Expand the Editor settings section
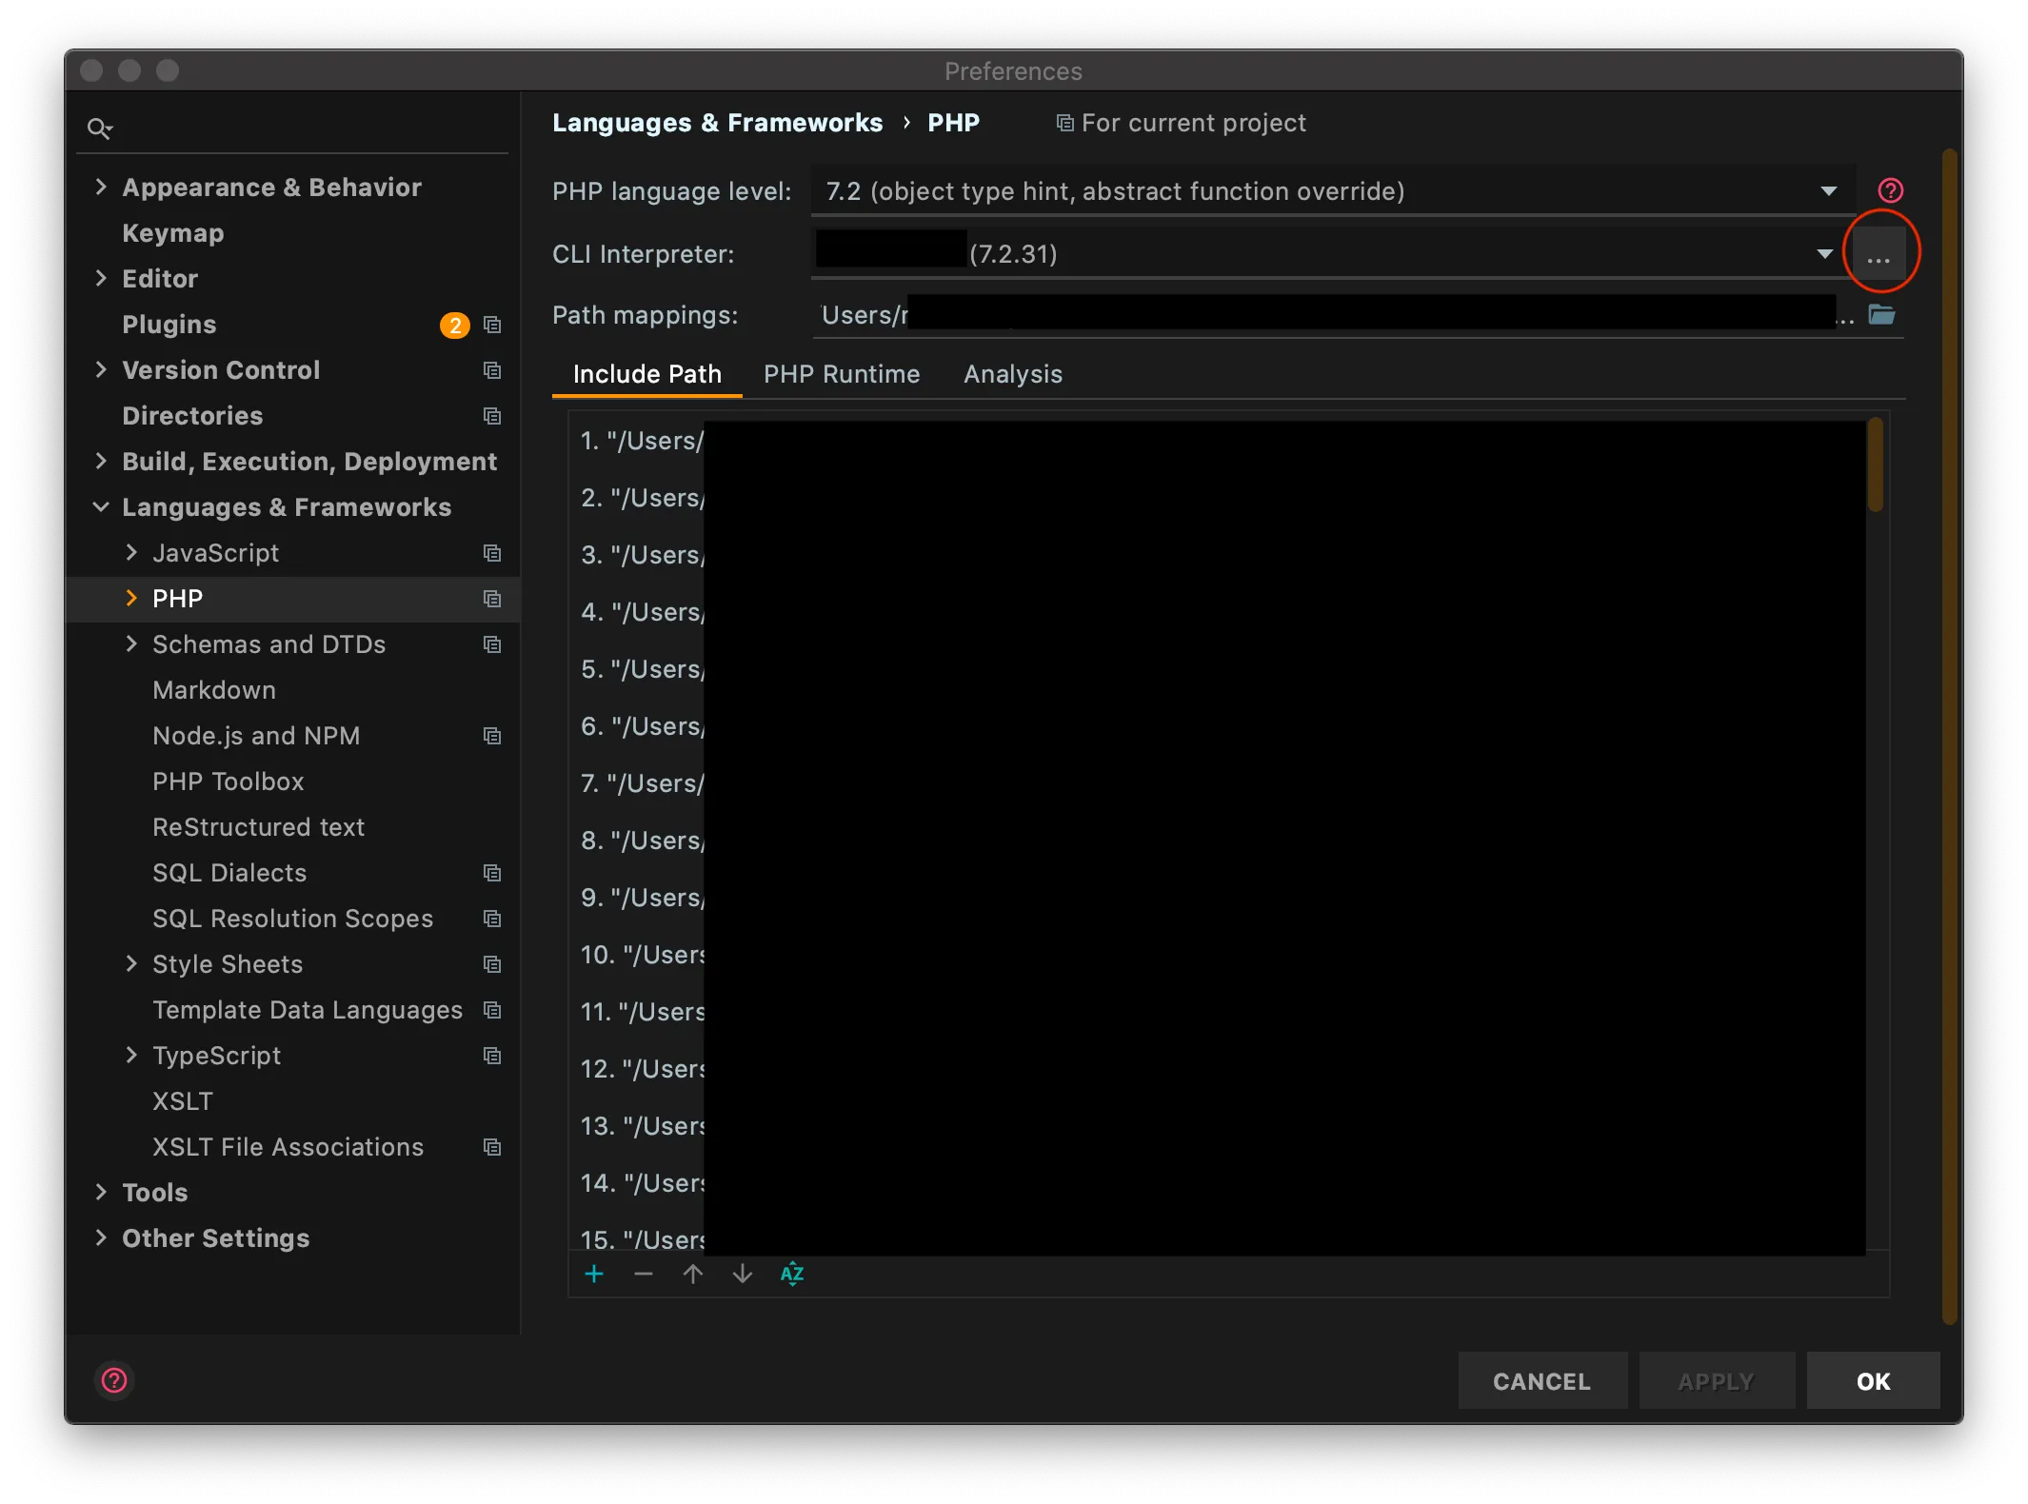 (102, 278)
